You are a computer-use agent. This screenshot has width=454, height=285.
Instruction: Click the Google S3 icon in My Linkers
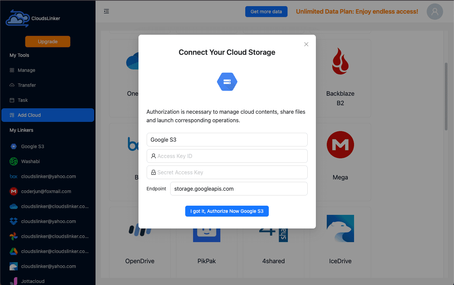pyautogui.click(x=14, y=146)
